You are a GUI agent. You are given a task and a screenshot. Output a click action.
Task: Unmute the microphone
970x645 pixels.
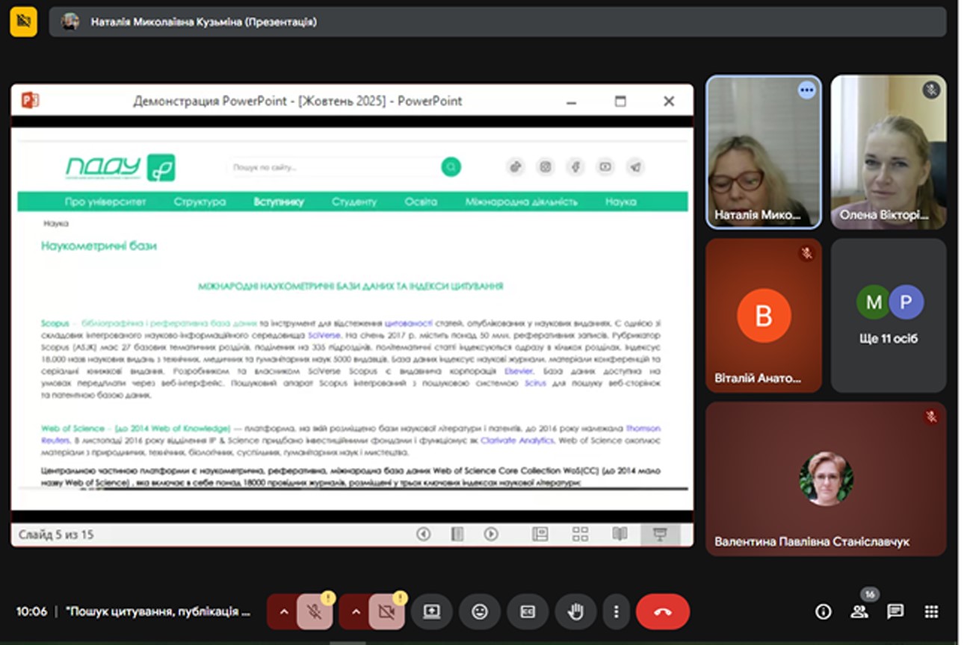pos(315,611)
